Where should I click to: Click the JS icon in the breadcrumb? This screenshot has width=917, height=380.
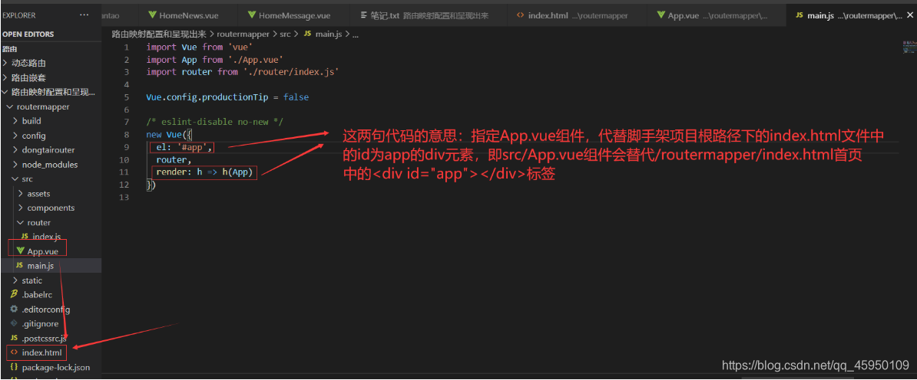pyautogui.click(x=307, y=34)
